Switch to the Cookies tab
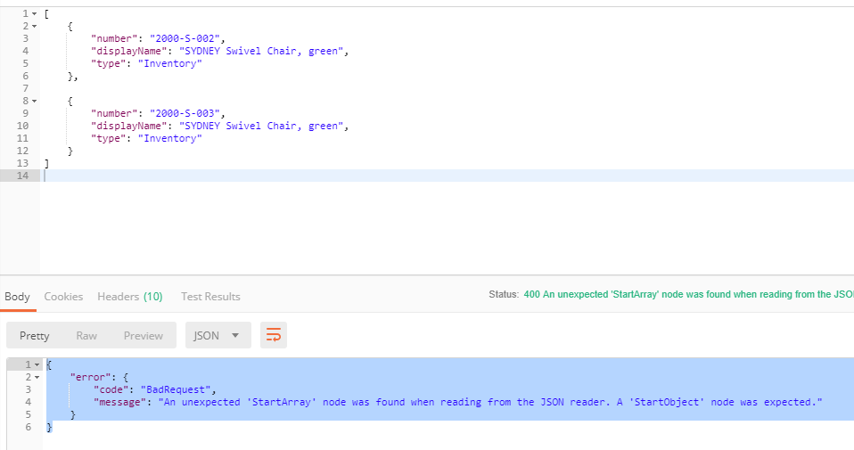This screenshot has height=450, width=854. tap(63, 297)
